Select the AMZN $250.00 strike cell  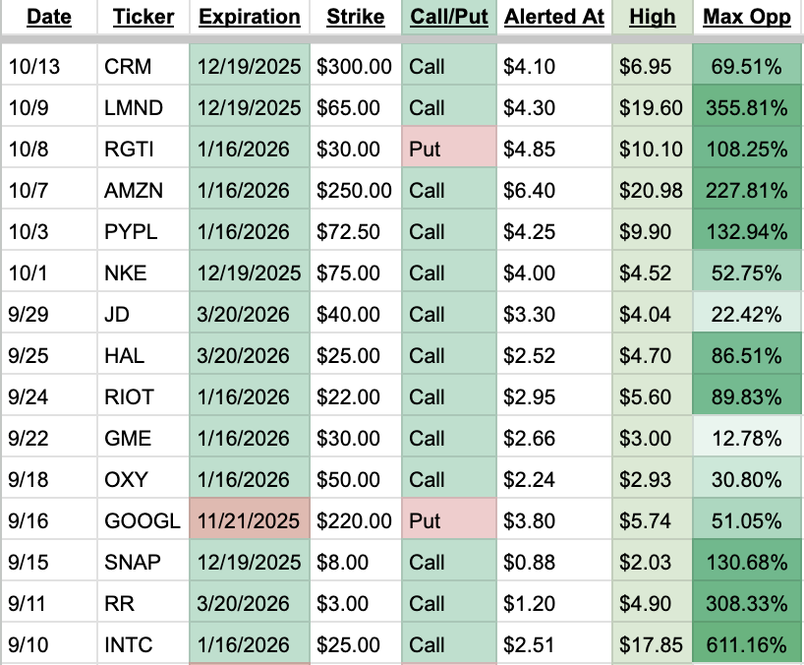tap(356, 191)
